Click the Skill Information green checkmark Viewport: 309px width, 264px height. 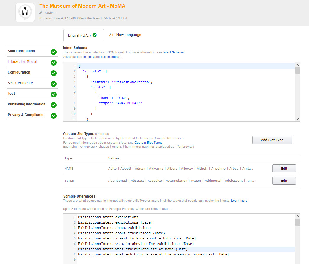[53, 52]
